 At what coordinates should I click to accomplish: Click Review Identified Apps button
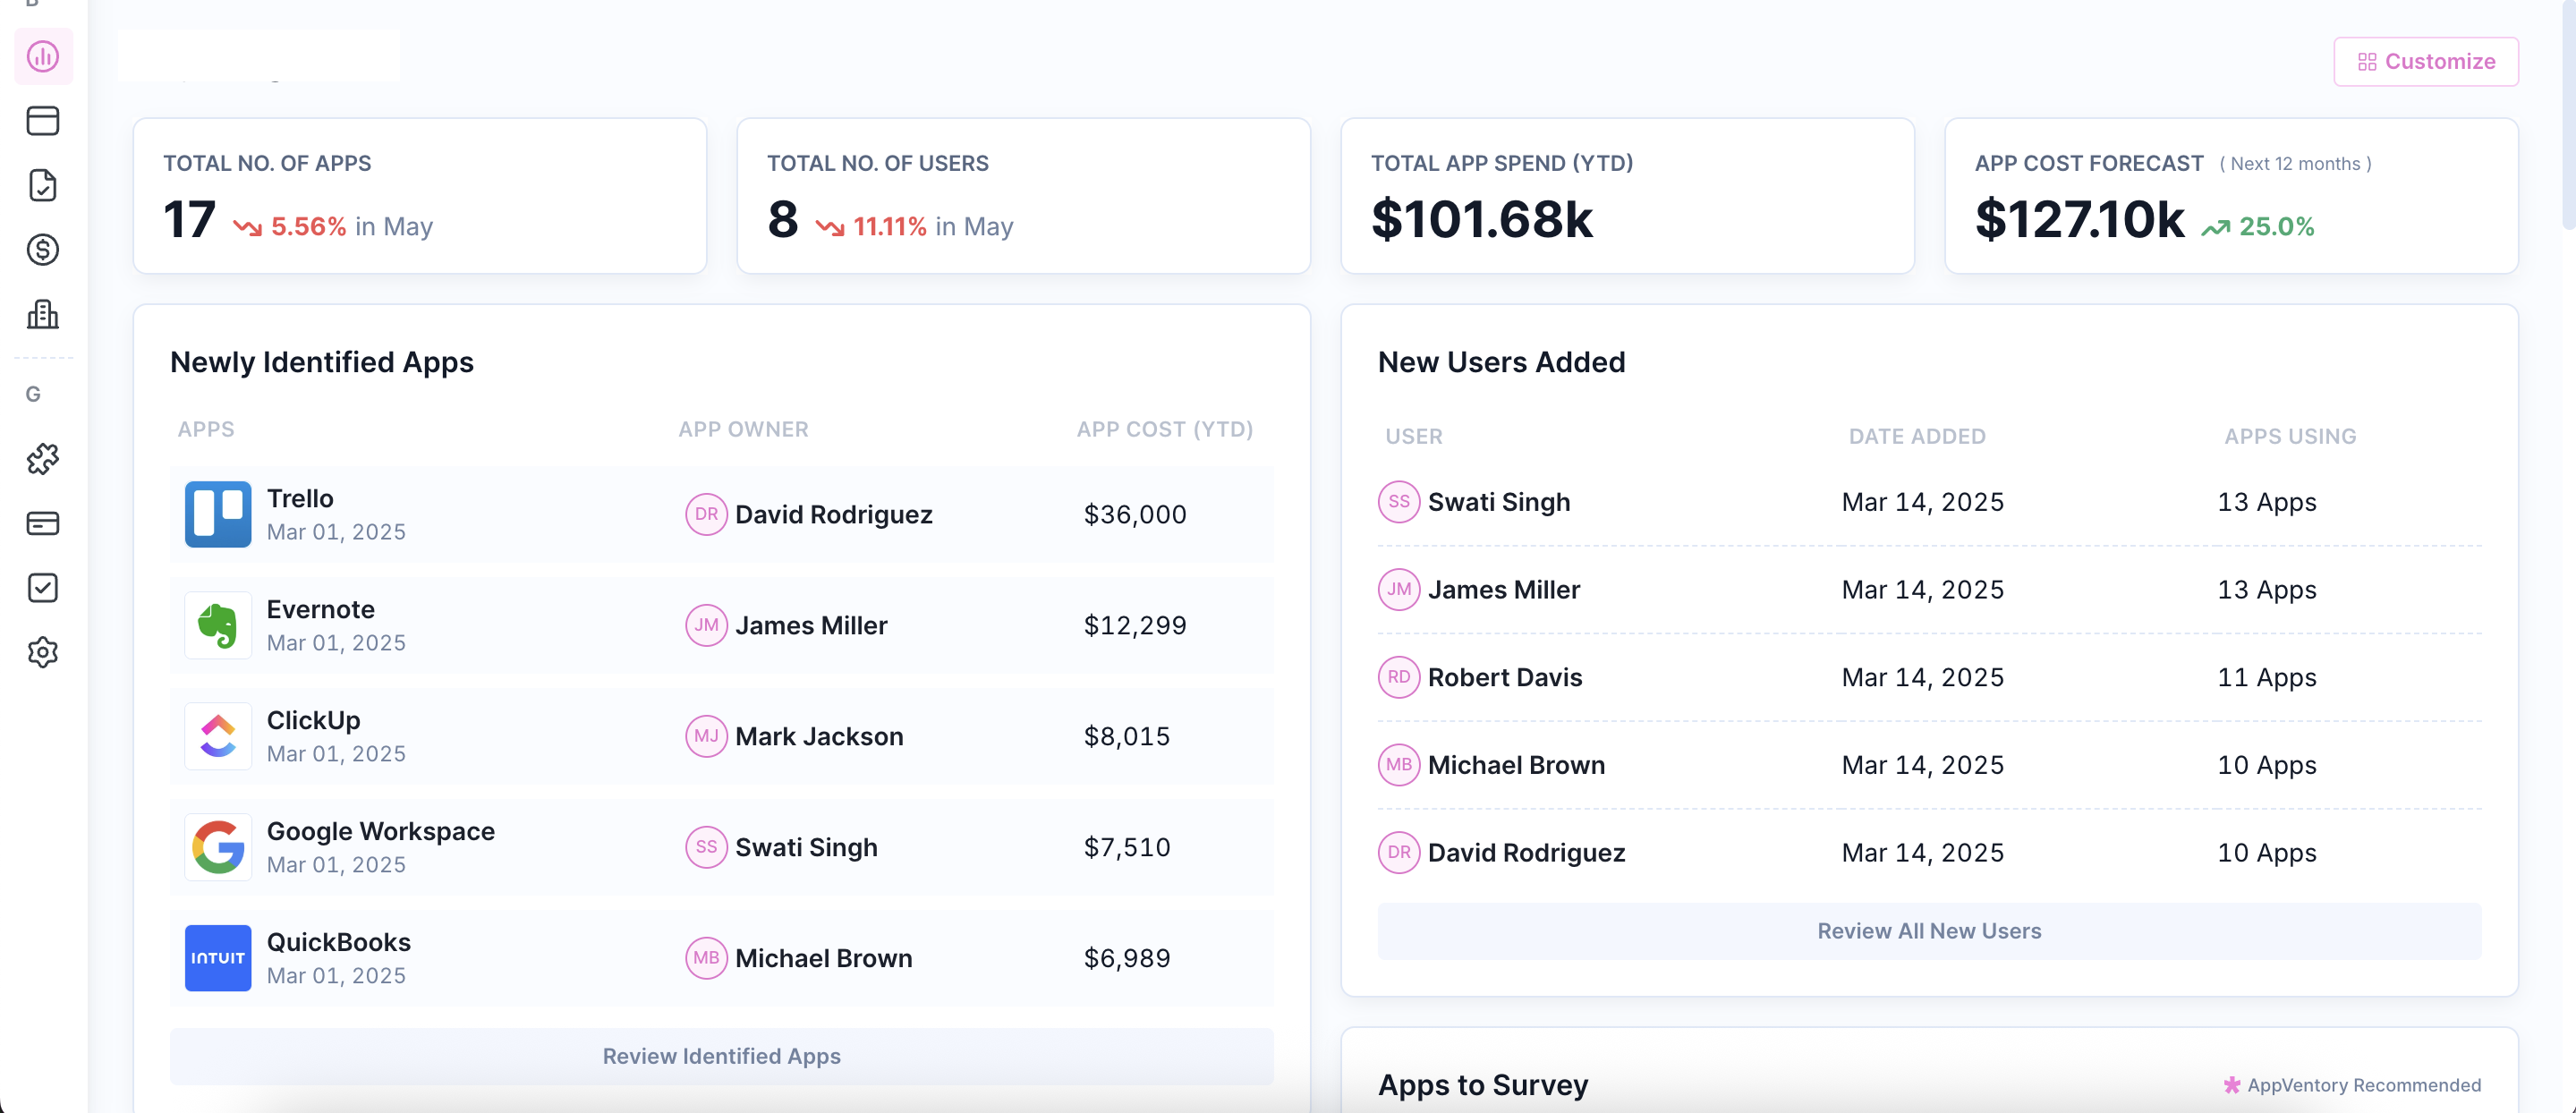tap(721, 1056)
